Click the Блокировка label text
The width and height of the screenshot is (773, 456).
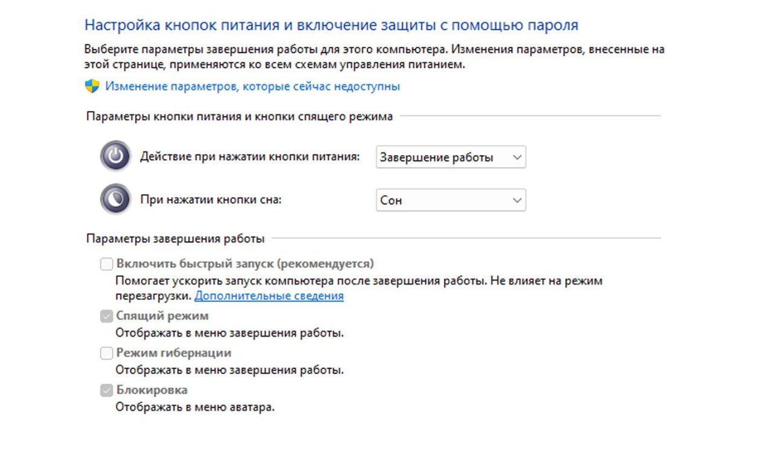pyautogui.click(x=152, y=390)
